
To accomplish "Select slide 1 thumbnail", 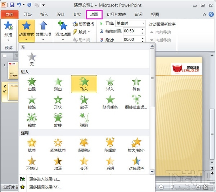I will 13,70.
